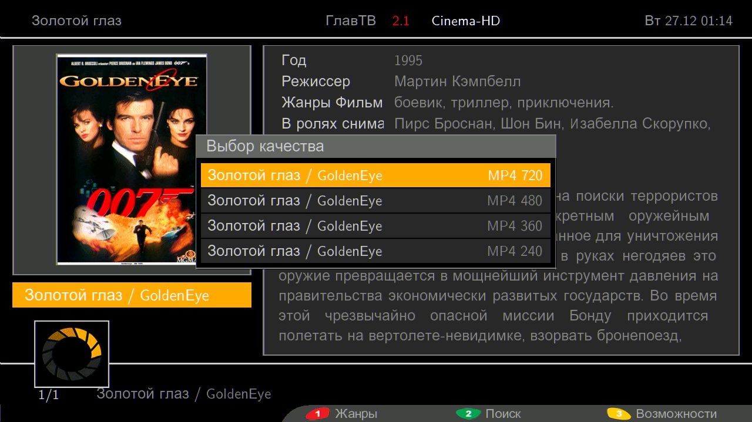Screen dimensions: 752x422
Task: Click the Золотой глаз title in header
Action: 76,21
